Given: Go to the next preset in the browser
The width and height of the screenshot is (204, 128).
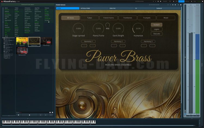Looking at the screenshot, I should (x=46, y=115).
